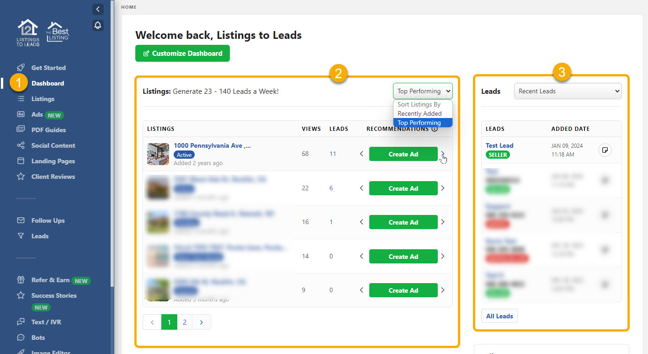Click the Refer & Earn gift icon

pyautogui.click(x=21, y=280)
